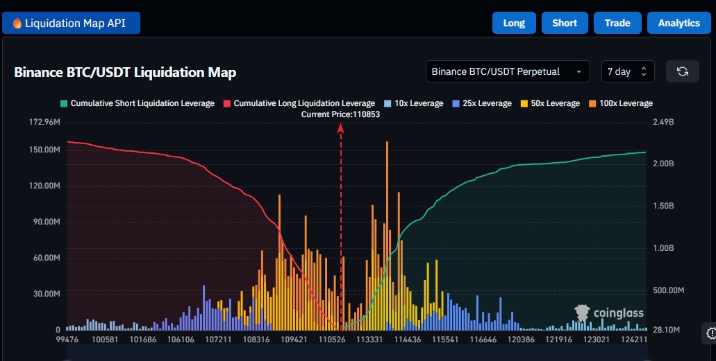Click the 100581 x-axis price label

pyautogui.click(x=105, y=340)
